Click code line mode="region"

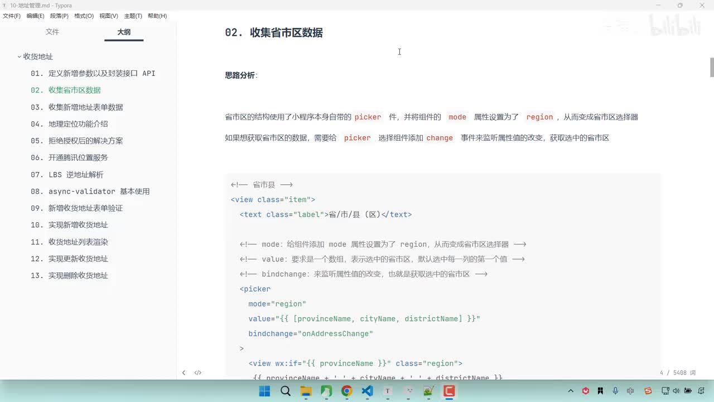pyautogui.click(x=277, y=304)
